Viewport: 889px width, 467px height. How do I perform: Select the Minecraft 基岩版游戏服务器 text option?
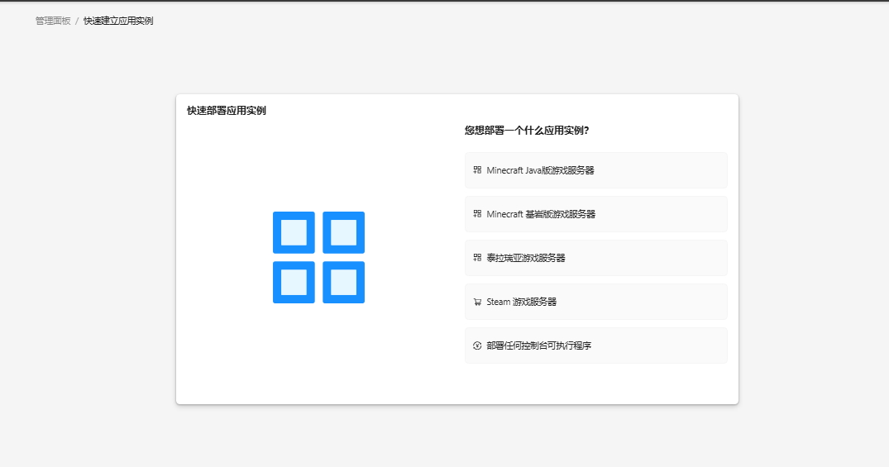click(541, 214)
